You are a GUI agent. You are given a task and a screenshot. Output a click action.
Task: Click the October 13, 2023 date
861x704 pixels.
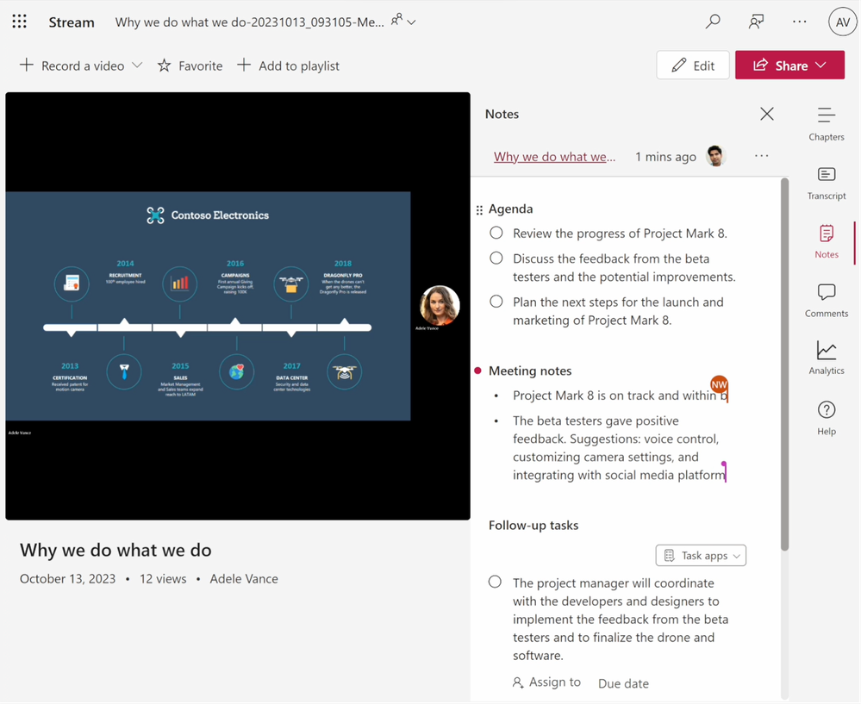(x=67, y=579)
